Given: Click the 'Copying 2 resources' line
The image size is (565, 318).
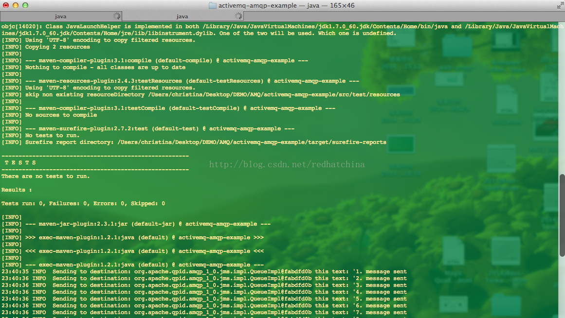Looking at the screenshot, I should (x=46, y=47).
